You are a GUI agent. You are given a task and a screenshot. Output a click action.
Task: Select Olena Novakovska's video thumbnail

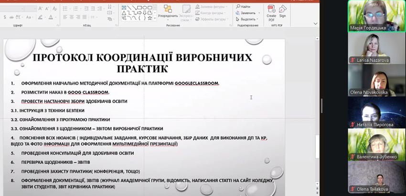[372, 80]
